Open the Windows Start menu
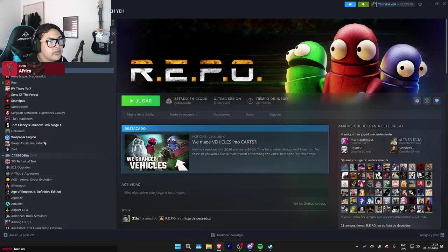Image resolution: width=448 pixels, height=252 pixels. coord(178,246)
